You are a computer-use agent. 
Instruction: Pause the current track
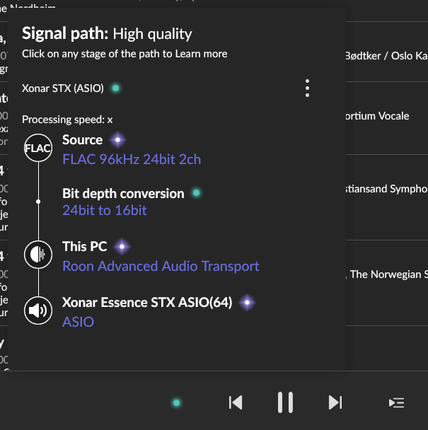point(285,402)
